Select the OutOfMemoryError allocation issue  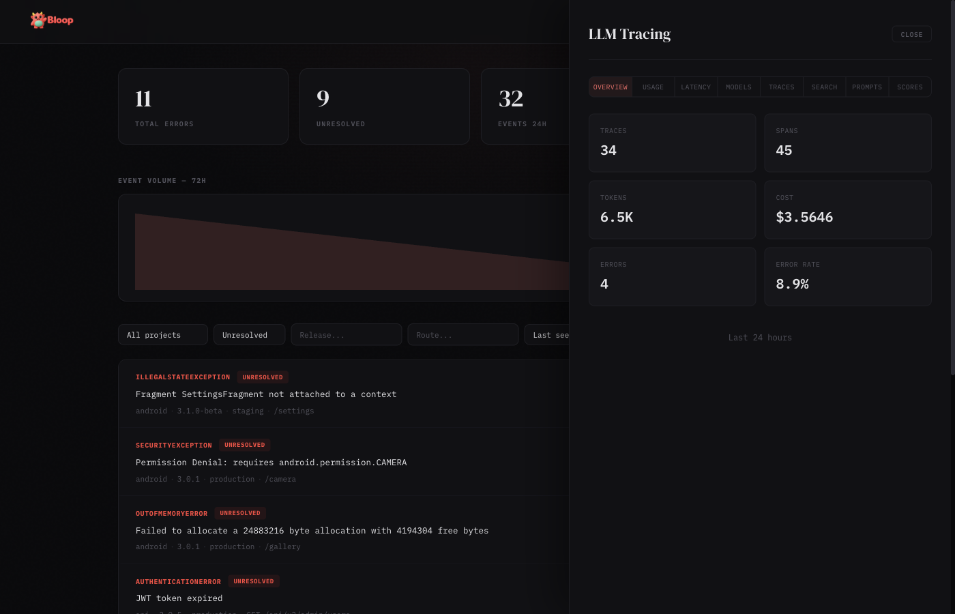click(x=312, y=530)
